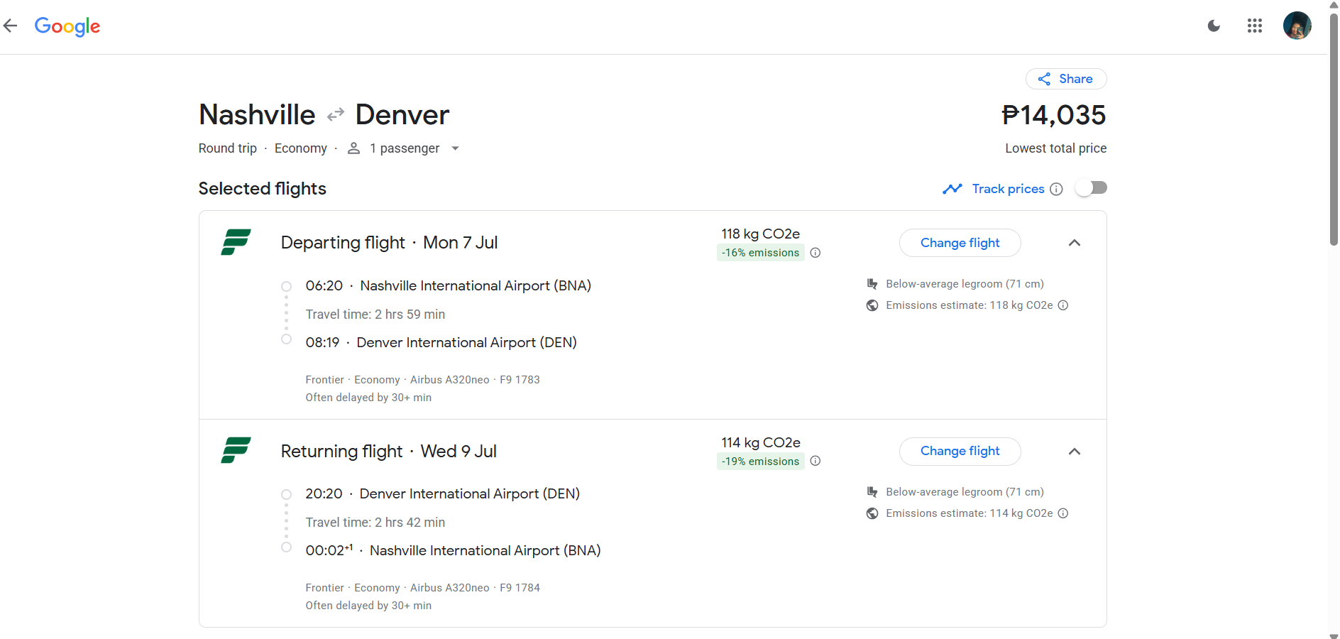Screen dimensions: 1340x639
Task: Click the back arrow icon
Action: click(x=10, y=26)
